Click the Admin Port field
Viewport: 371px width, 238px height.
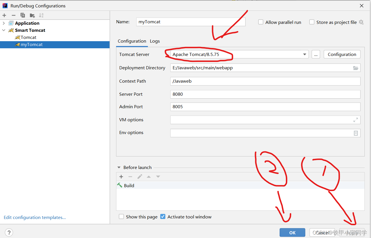(x=265, y=107)
